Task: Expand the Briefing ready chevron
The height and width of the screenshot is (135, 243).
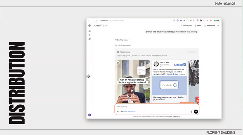Action: tap(129, 40)
